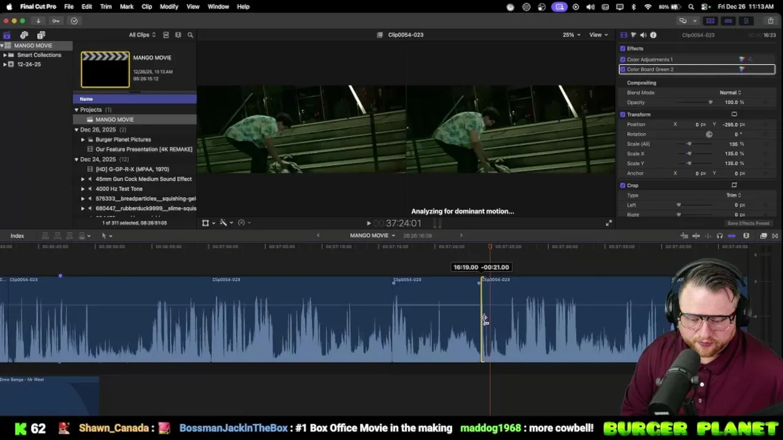
Task: Click the Share export button
Action: point(771,21)
